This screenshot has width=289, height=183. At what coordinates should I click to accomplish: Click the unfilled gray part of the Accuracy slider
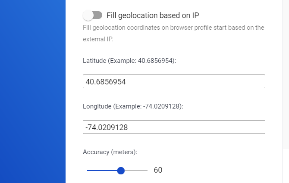(x=136, y=171)
